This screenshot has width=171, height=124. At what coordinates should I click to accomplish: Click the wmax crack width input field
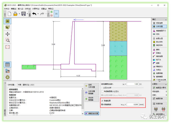(x=133, y=104)
